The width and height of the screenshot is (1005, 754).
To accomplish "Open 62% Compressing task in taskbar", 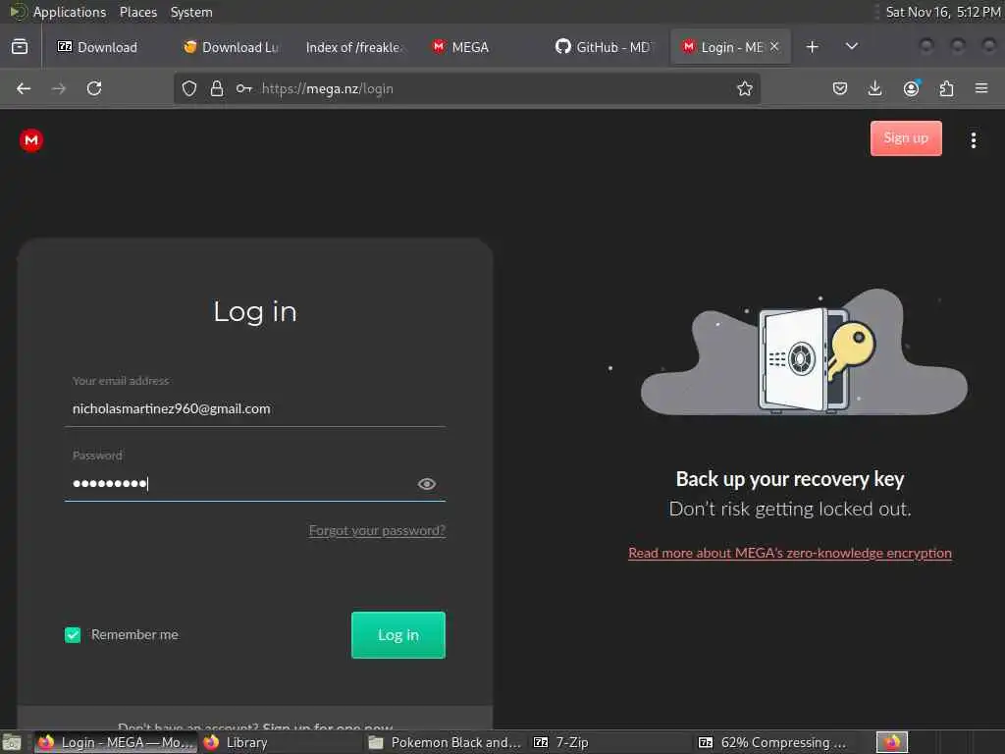I will coord(773,742).
